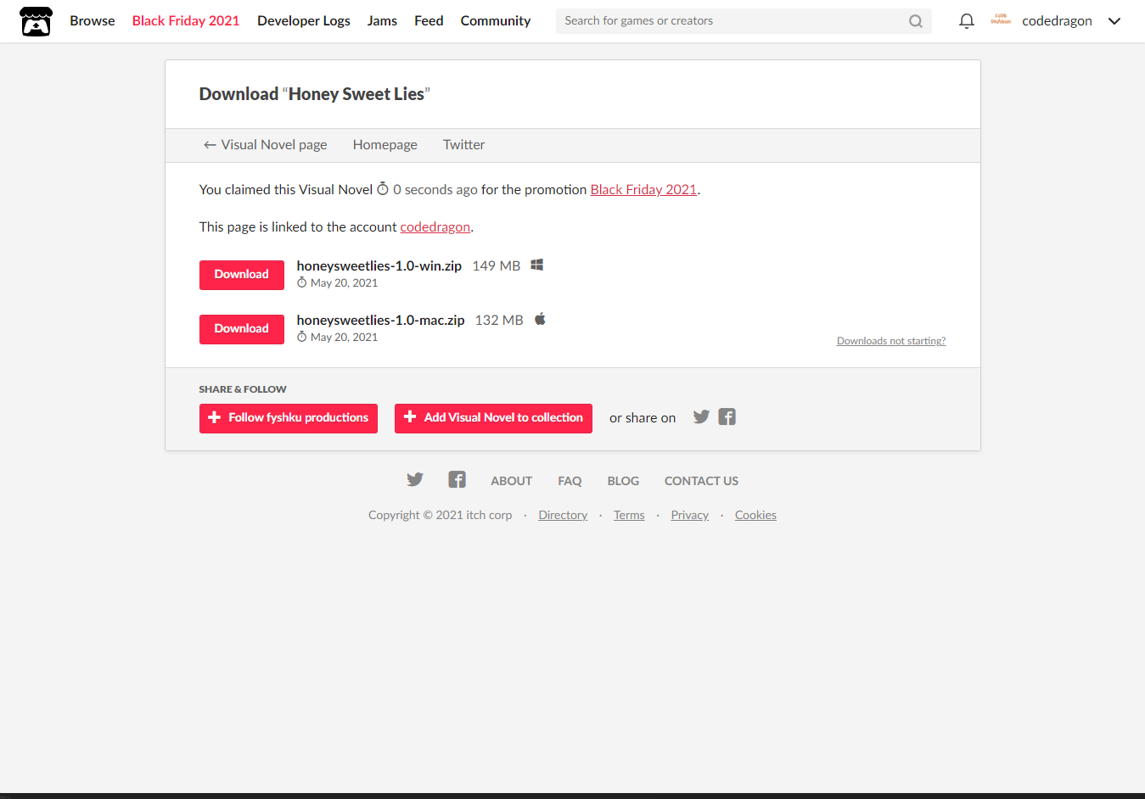This screenshot has width=1145, height=799.
Task: Share on Facebook next to share on
Action: coord(727,416)
